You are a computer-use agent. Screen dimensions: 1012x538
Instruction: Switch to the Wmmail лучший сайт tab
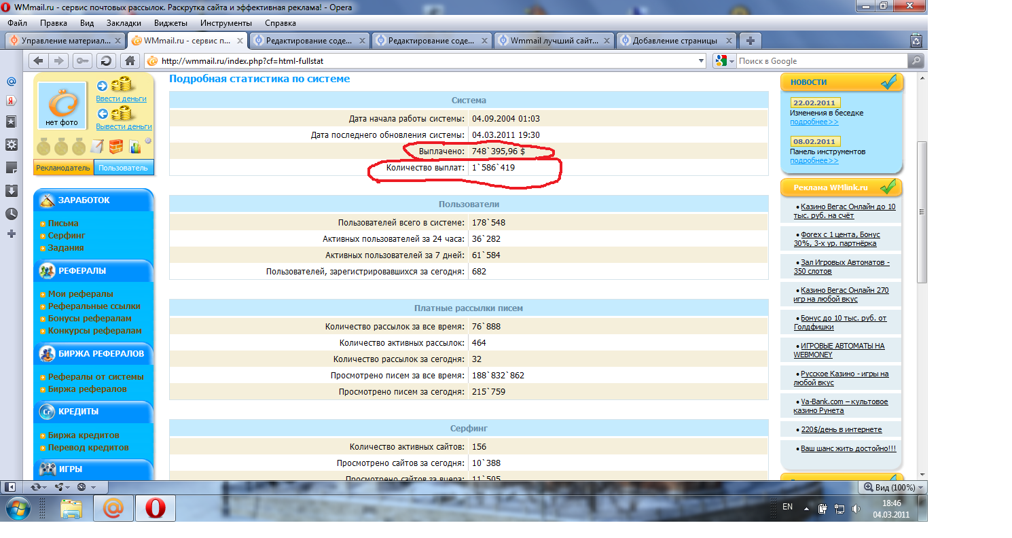pos(554,41)
